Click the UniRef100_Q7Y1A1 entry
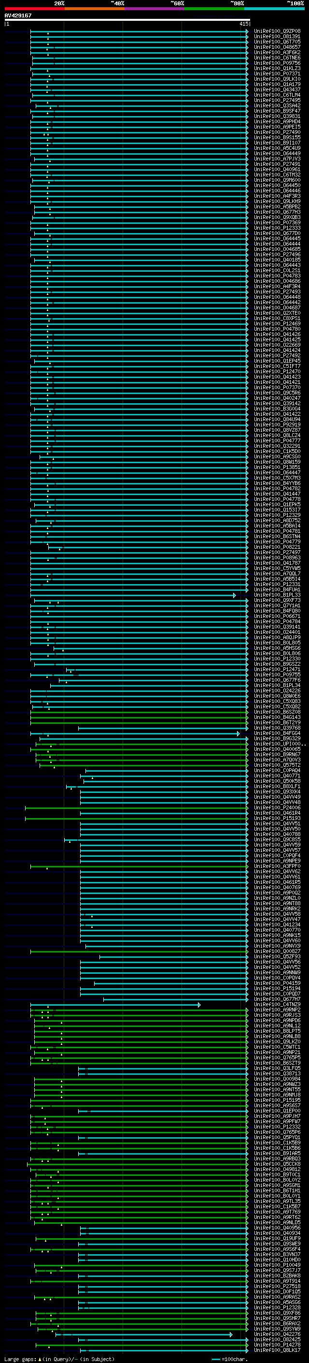 [x=277, y=605]
